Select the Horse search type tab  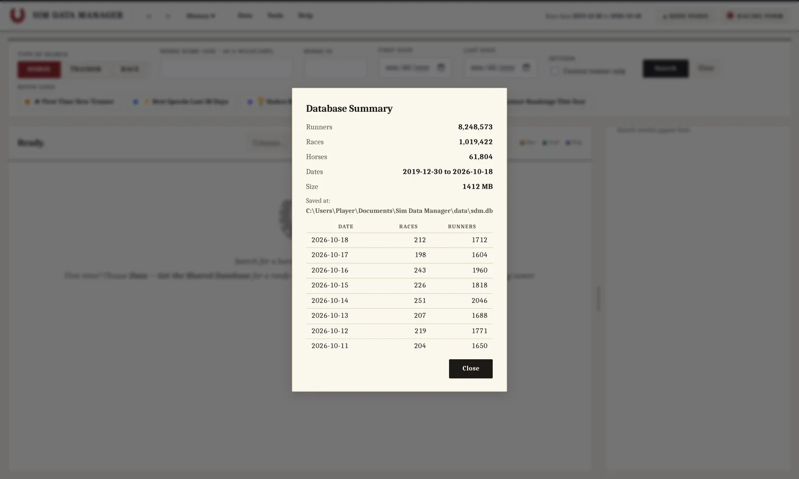click(x=39, y=69)
